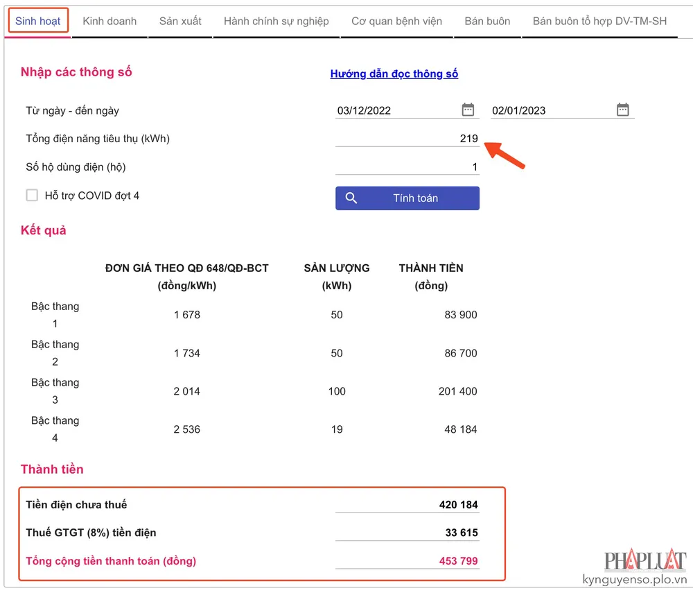Click the pre-tax amount 420 184

point(458,504)
